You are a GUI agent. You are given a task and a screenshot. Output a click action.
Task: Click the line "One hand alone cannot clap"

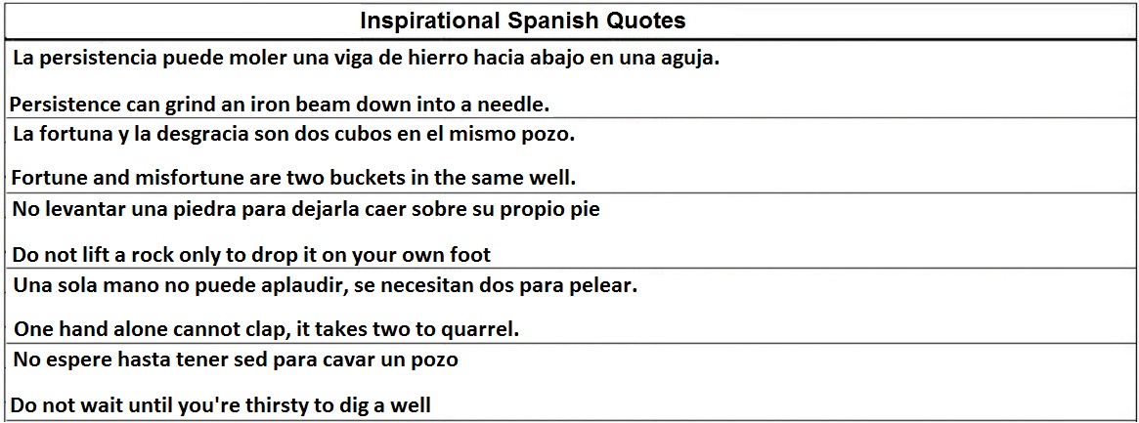266,330
